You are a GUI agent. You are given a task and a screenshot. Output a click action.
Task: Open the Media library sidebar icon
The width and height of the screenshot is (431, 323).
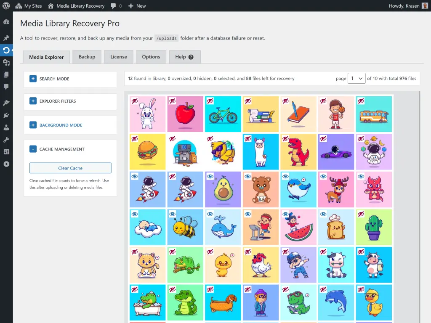(7, 62)
